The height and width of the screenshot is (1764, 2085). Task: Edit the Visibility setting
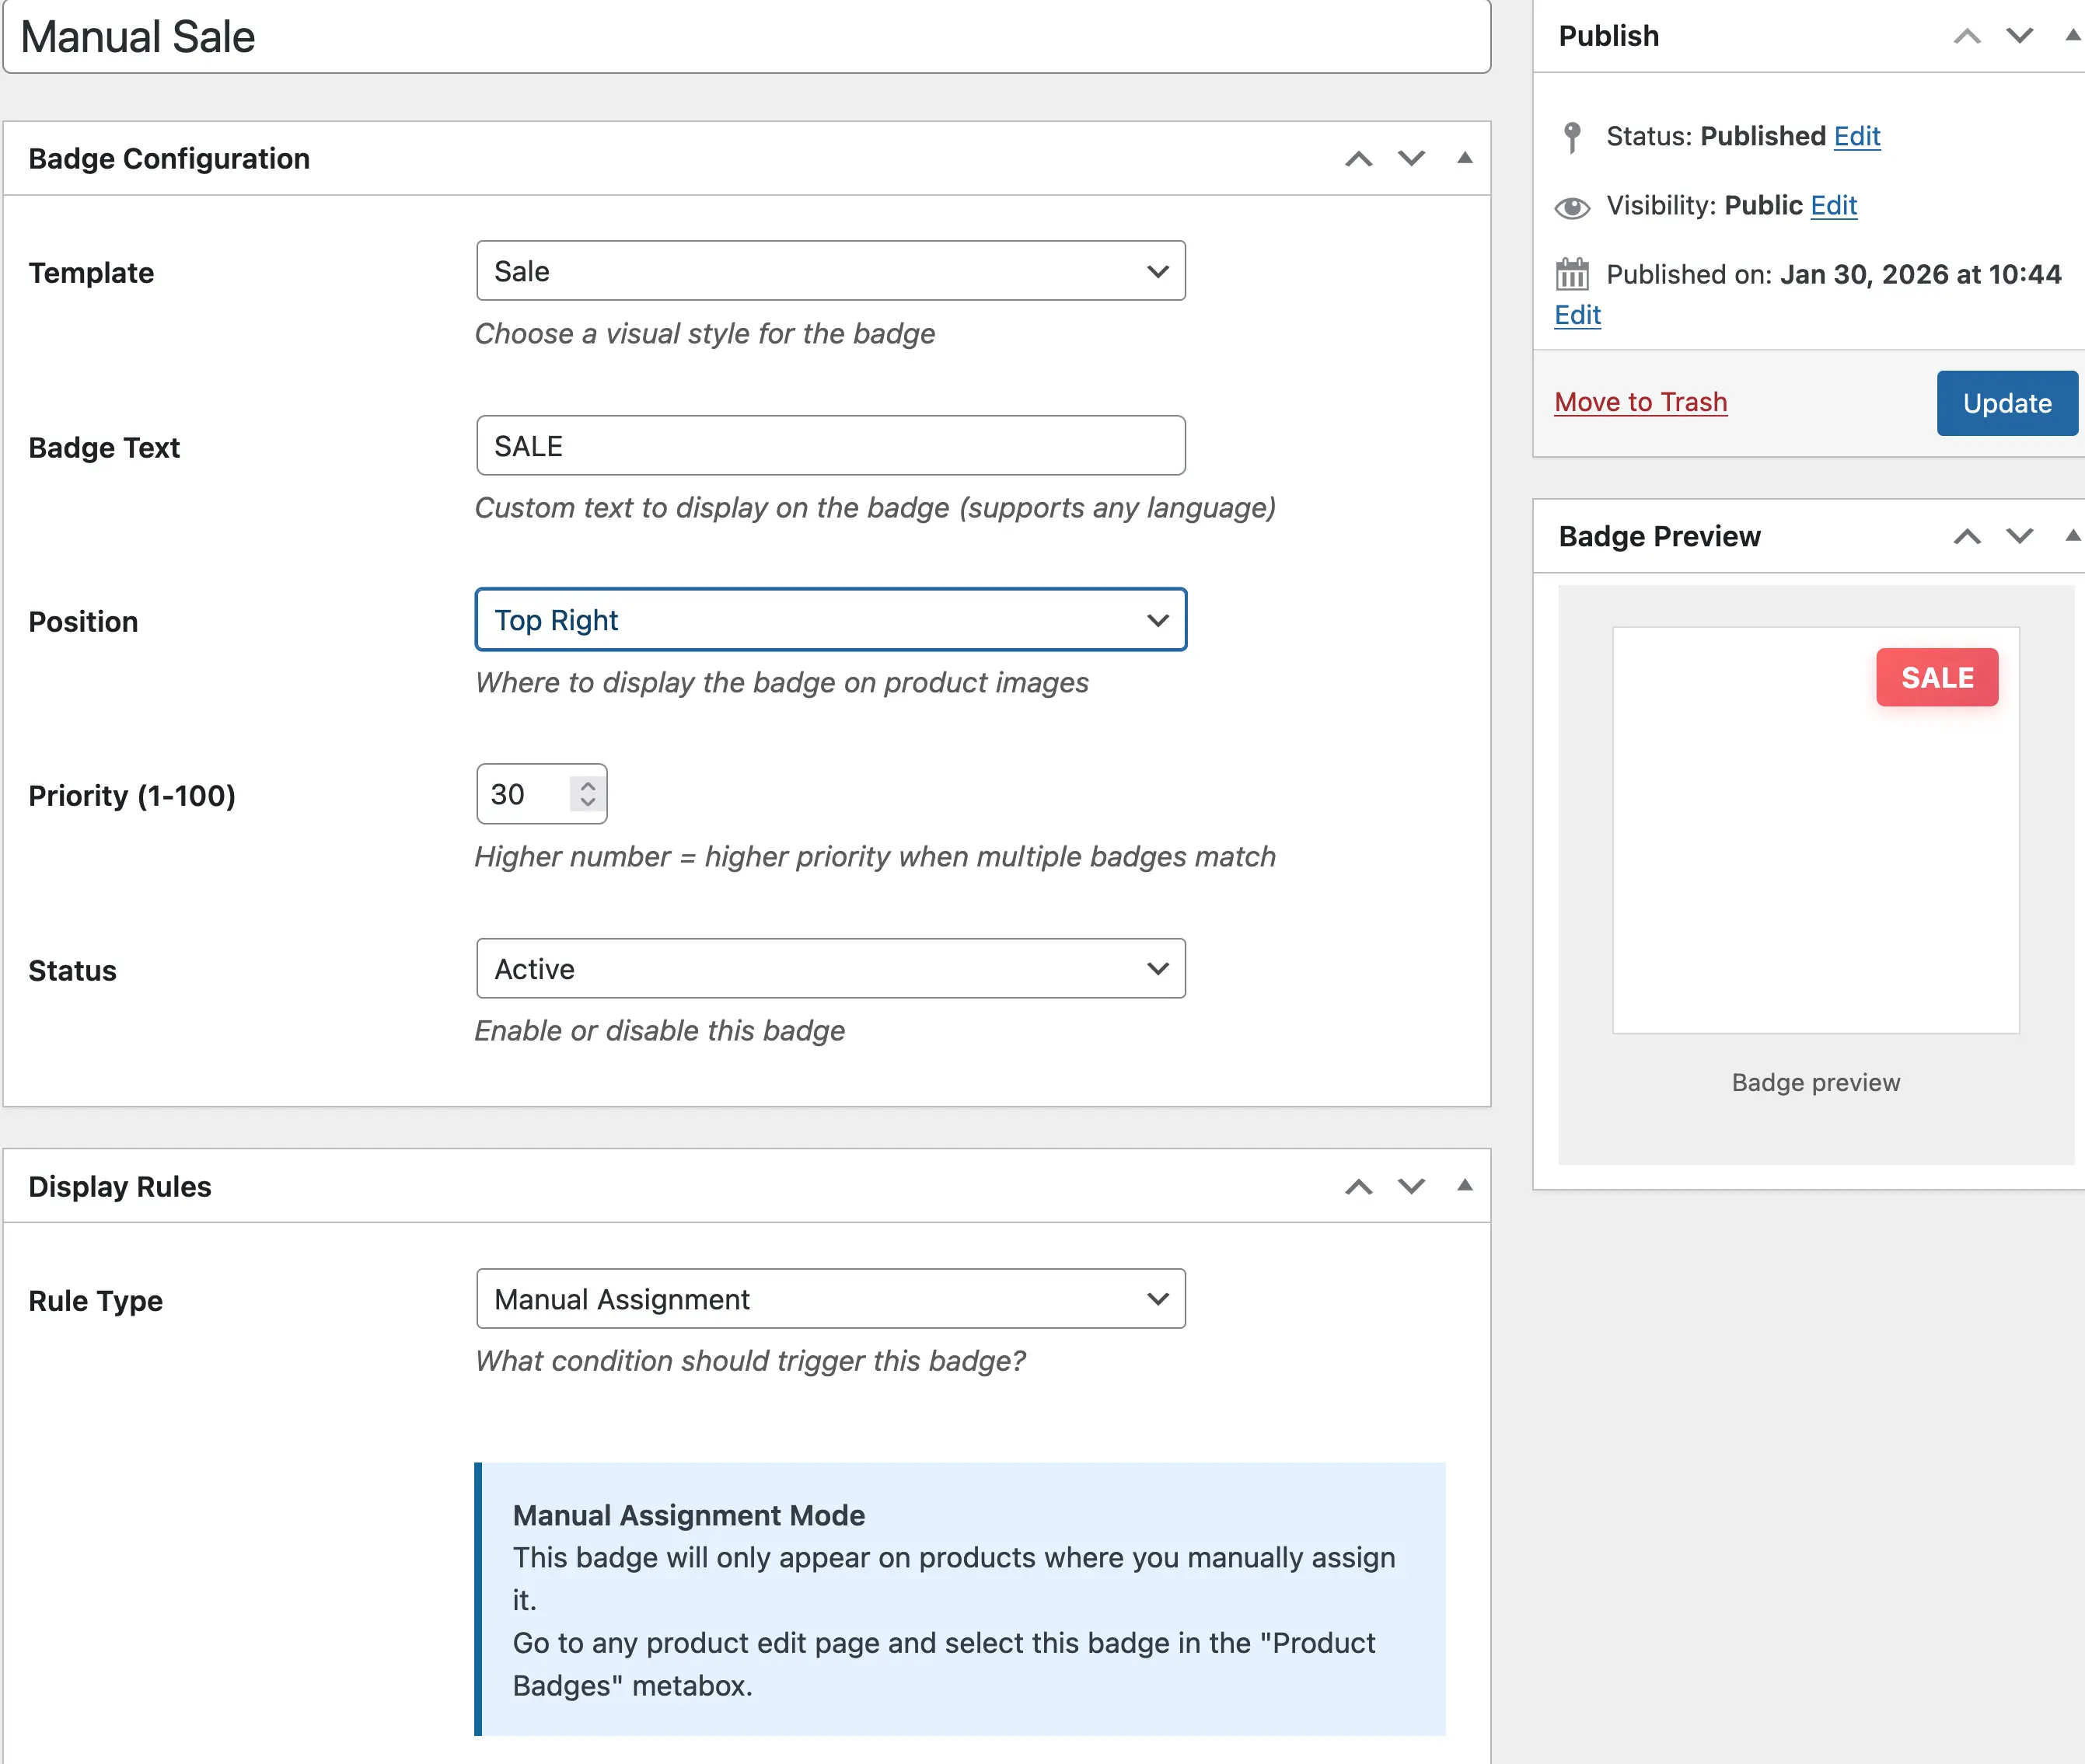coord(1833,206)
